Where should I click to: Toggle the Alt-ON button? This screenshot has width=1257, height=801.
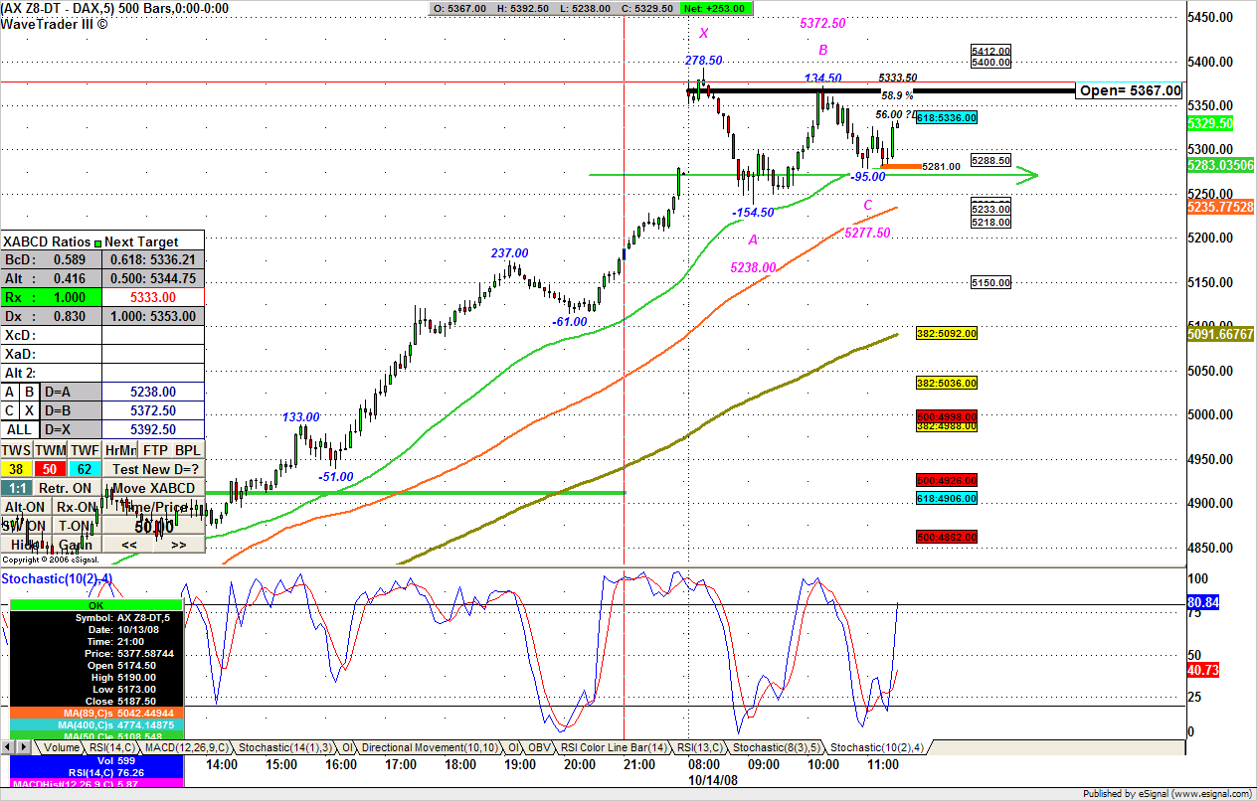(25, 507)
